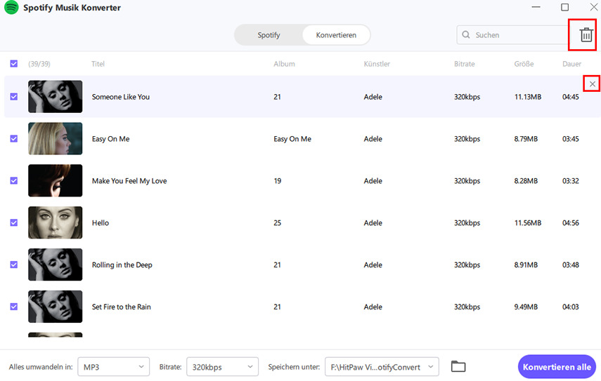Screen dimensions: 601x381
Task: Click the Künstler column header
Action: tap(377, 64)
